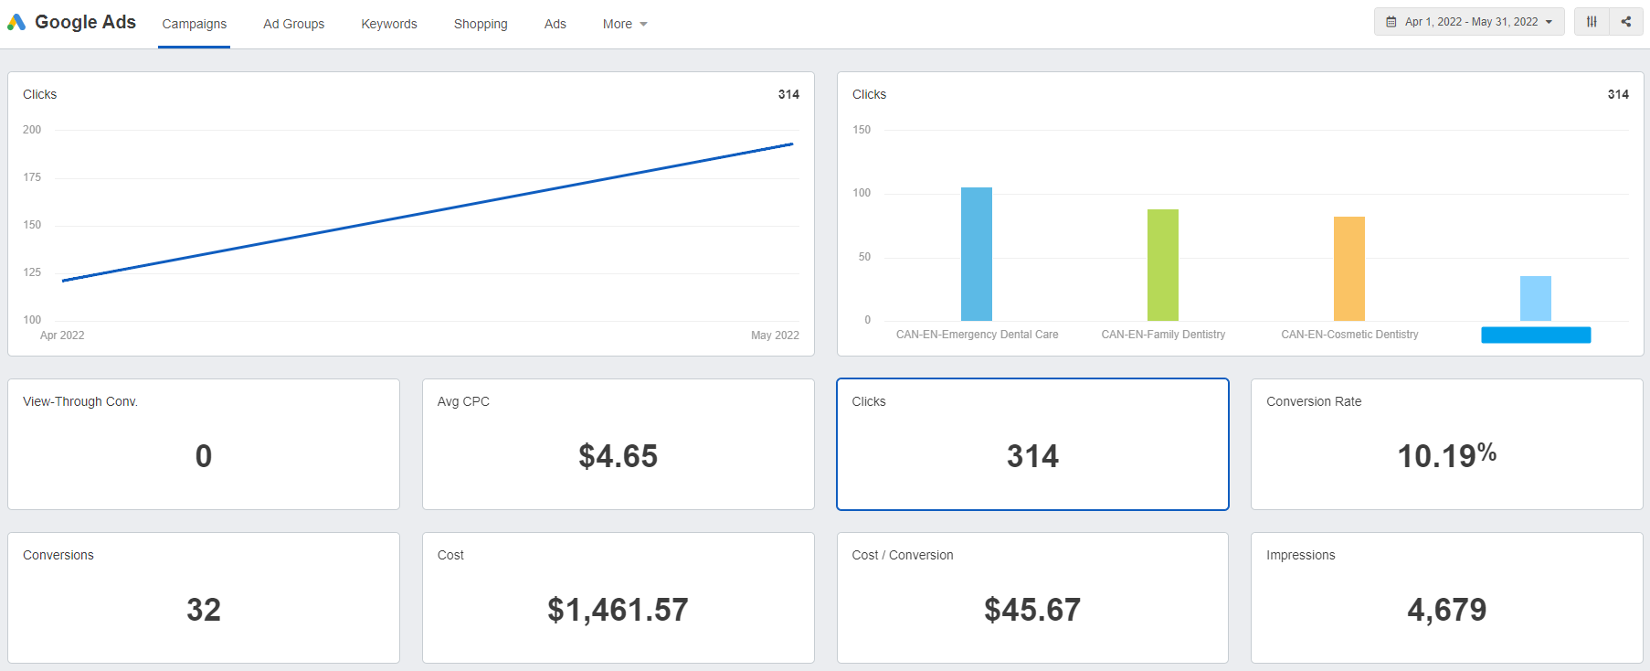This screenshot has width=1650, height=671.
Task: Select the Conversions stat card
Action: click(x=204, y=598)
